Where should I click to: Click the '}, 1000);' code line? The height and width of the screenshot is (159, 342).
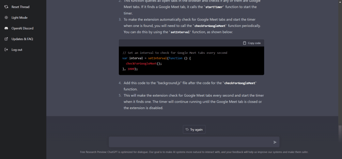click(130, 69)
